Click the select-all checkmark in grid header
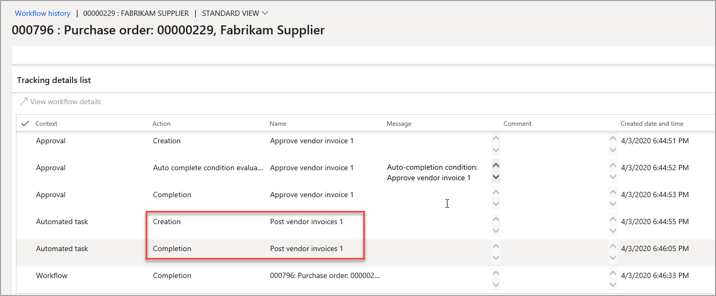The height and width of the screenshot is (296, 716). coord(24,124)
